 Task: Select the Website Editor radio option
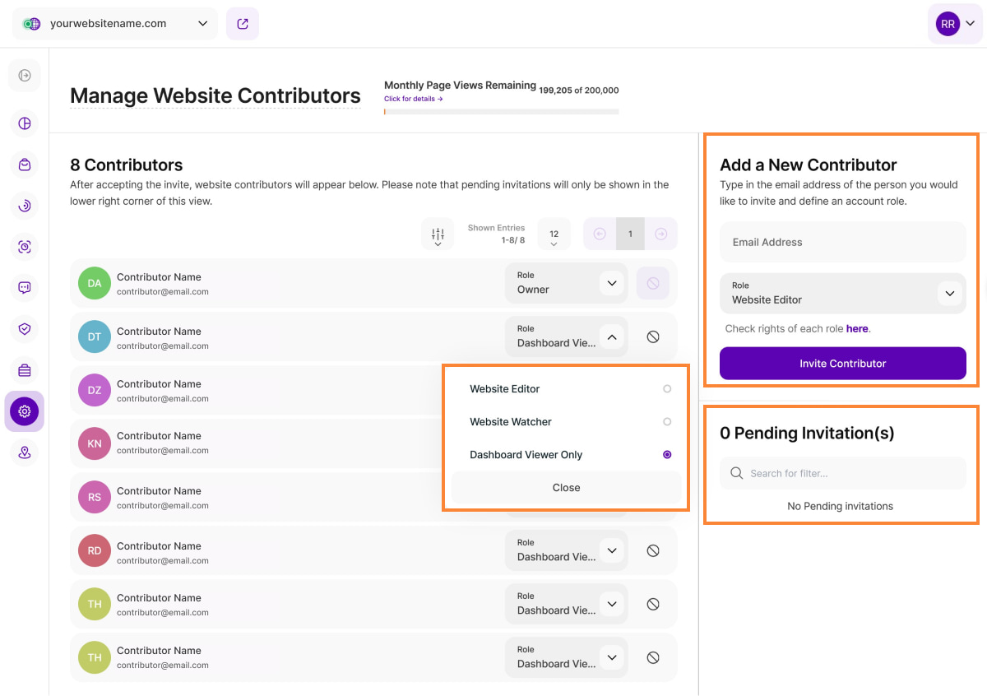point(667,389)
